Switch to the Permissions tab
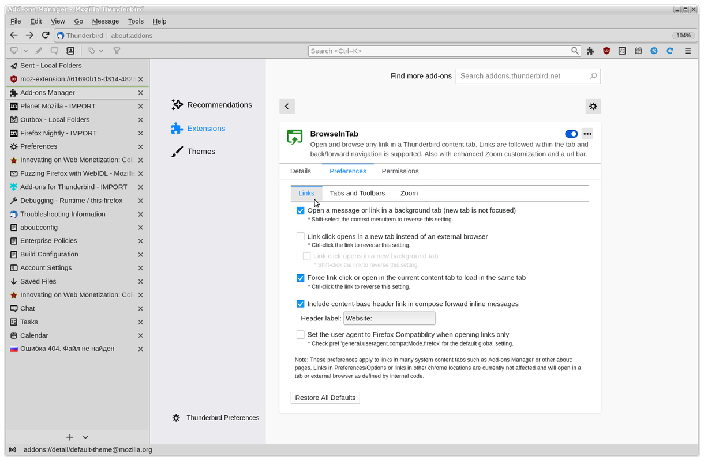The height and width of the screenshot is (461, 704). click(400, 171)
